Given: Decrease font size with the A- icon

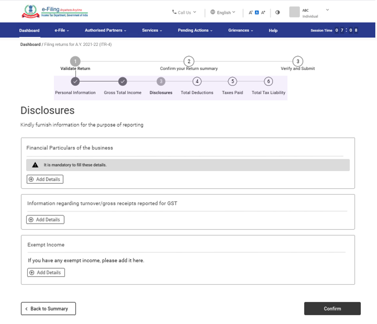Looking at the screenshot, I should (x=251, y=12).
